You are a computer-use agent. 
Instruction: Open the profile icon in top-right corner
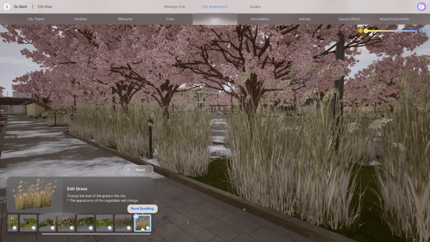click(421, 7)
